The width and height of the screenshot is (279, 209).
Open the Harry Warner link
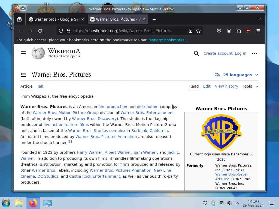point(89,152)
